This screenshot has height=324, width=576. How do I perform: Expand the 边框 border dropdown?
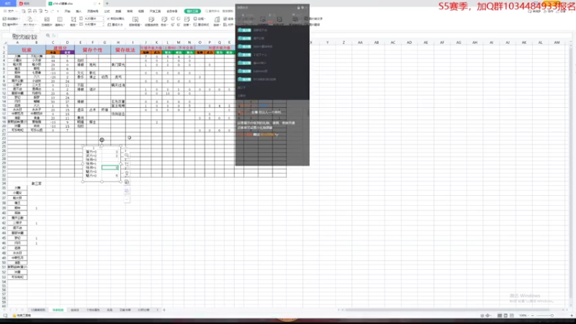click(x=200, y=19)
